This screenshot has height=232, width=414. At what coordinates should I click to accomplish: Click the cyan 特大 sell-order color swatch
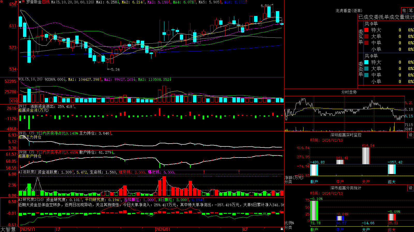(x=366, y=62)
